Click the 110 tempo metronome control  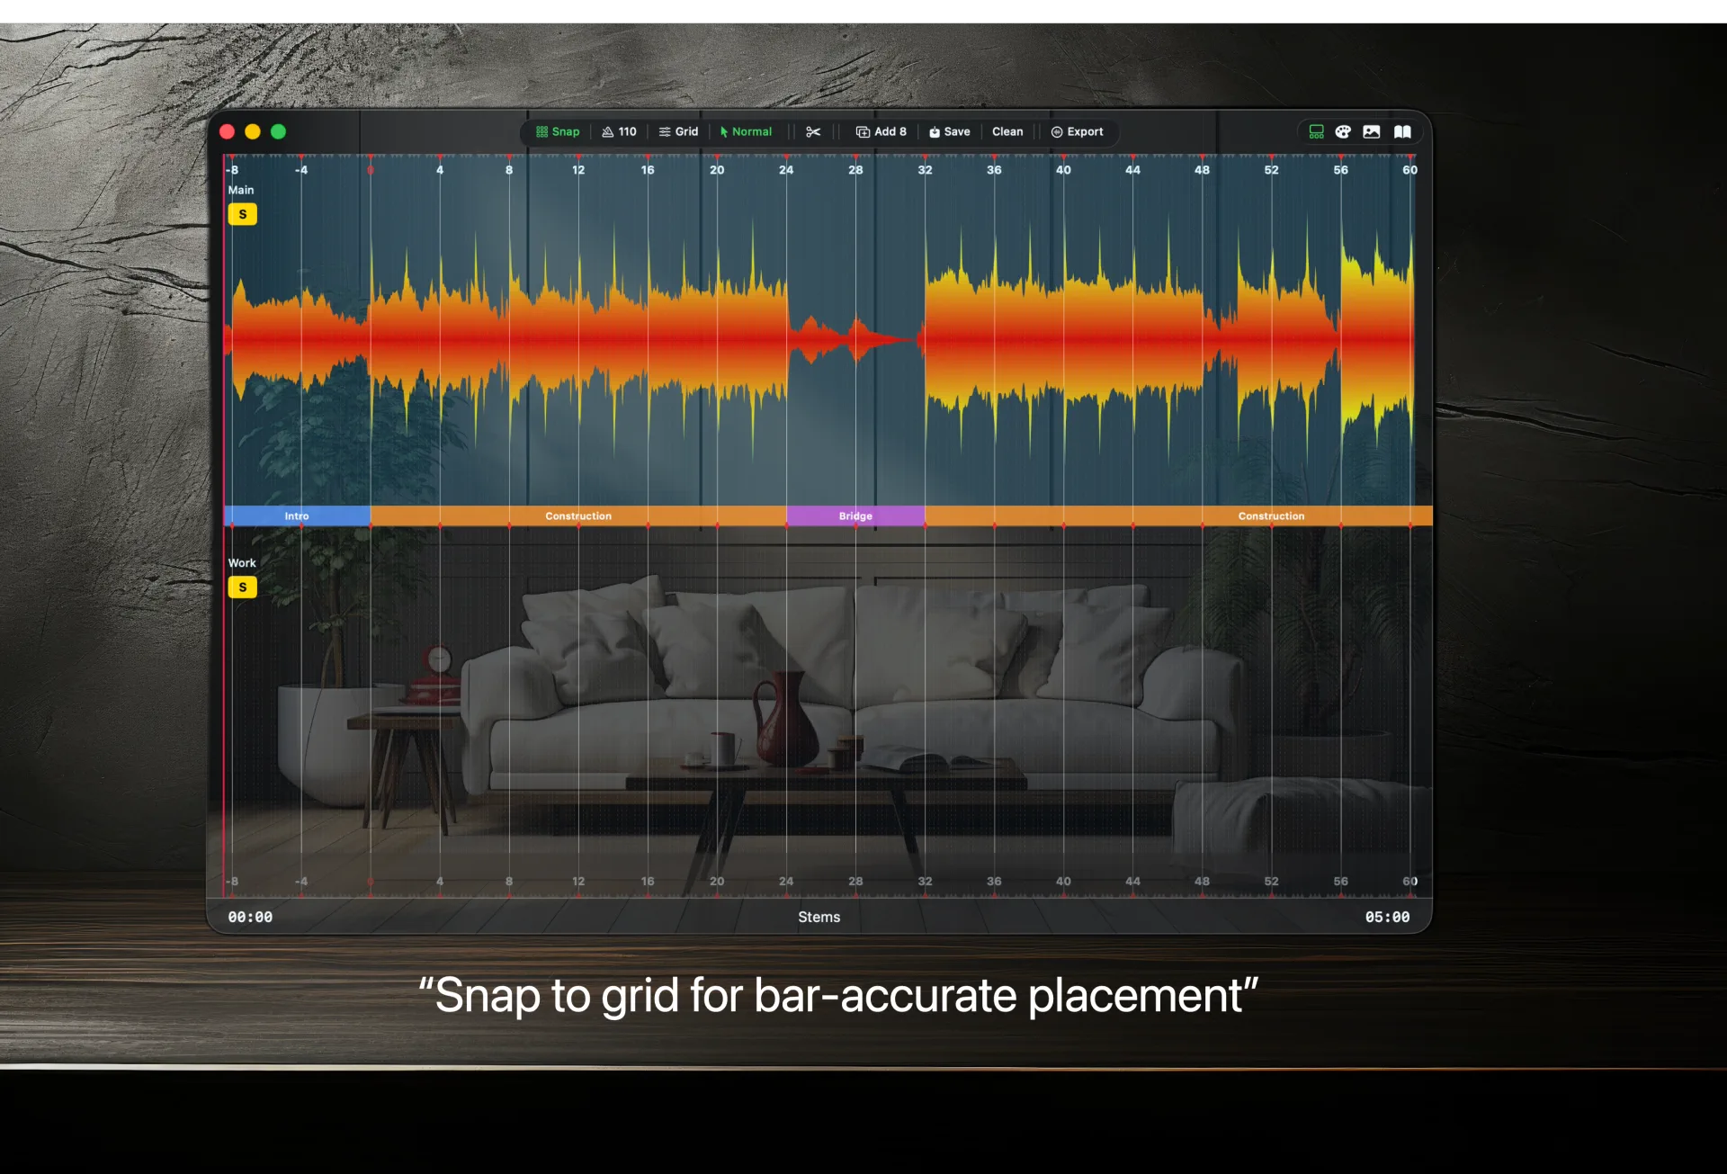619,131
